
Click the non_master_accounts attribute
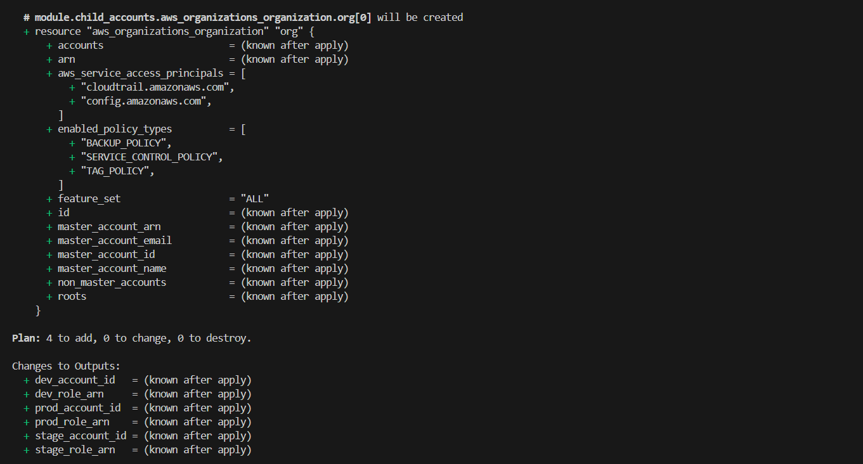pos(112,282)
